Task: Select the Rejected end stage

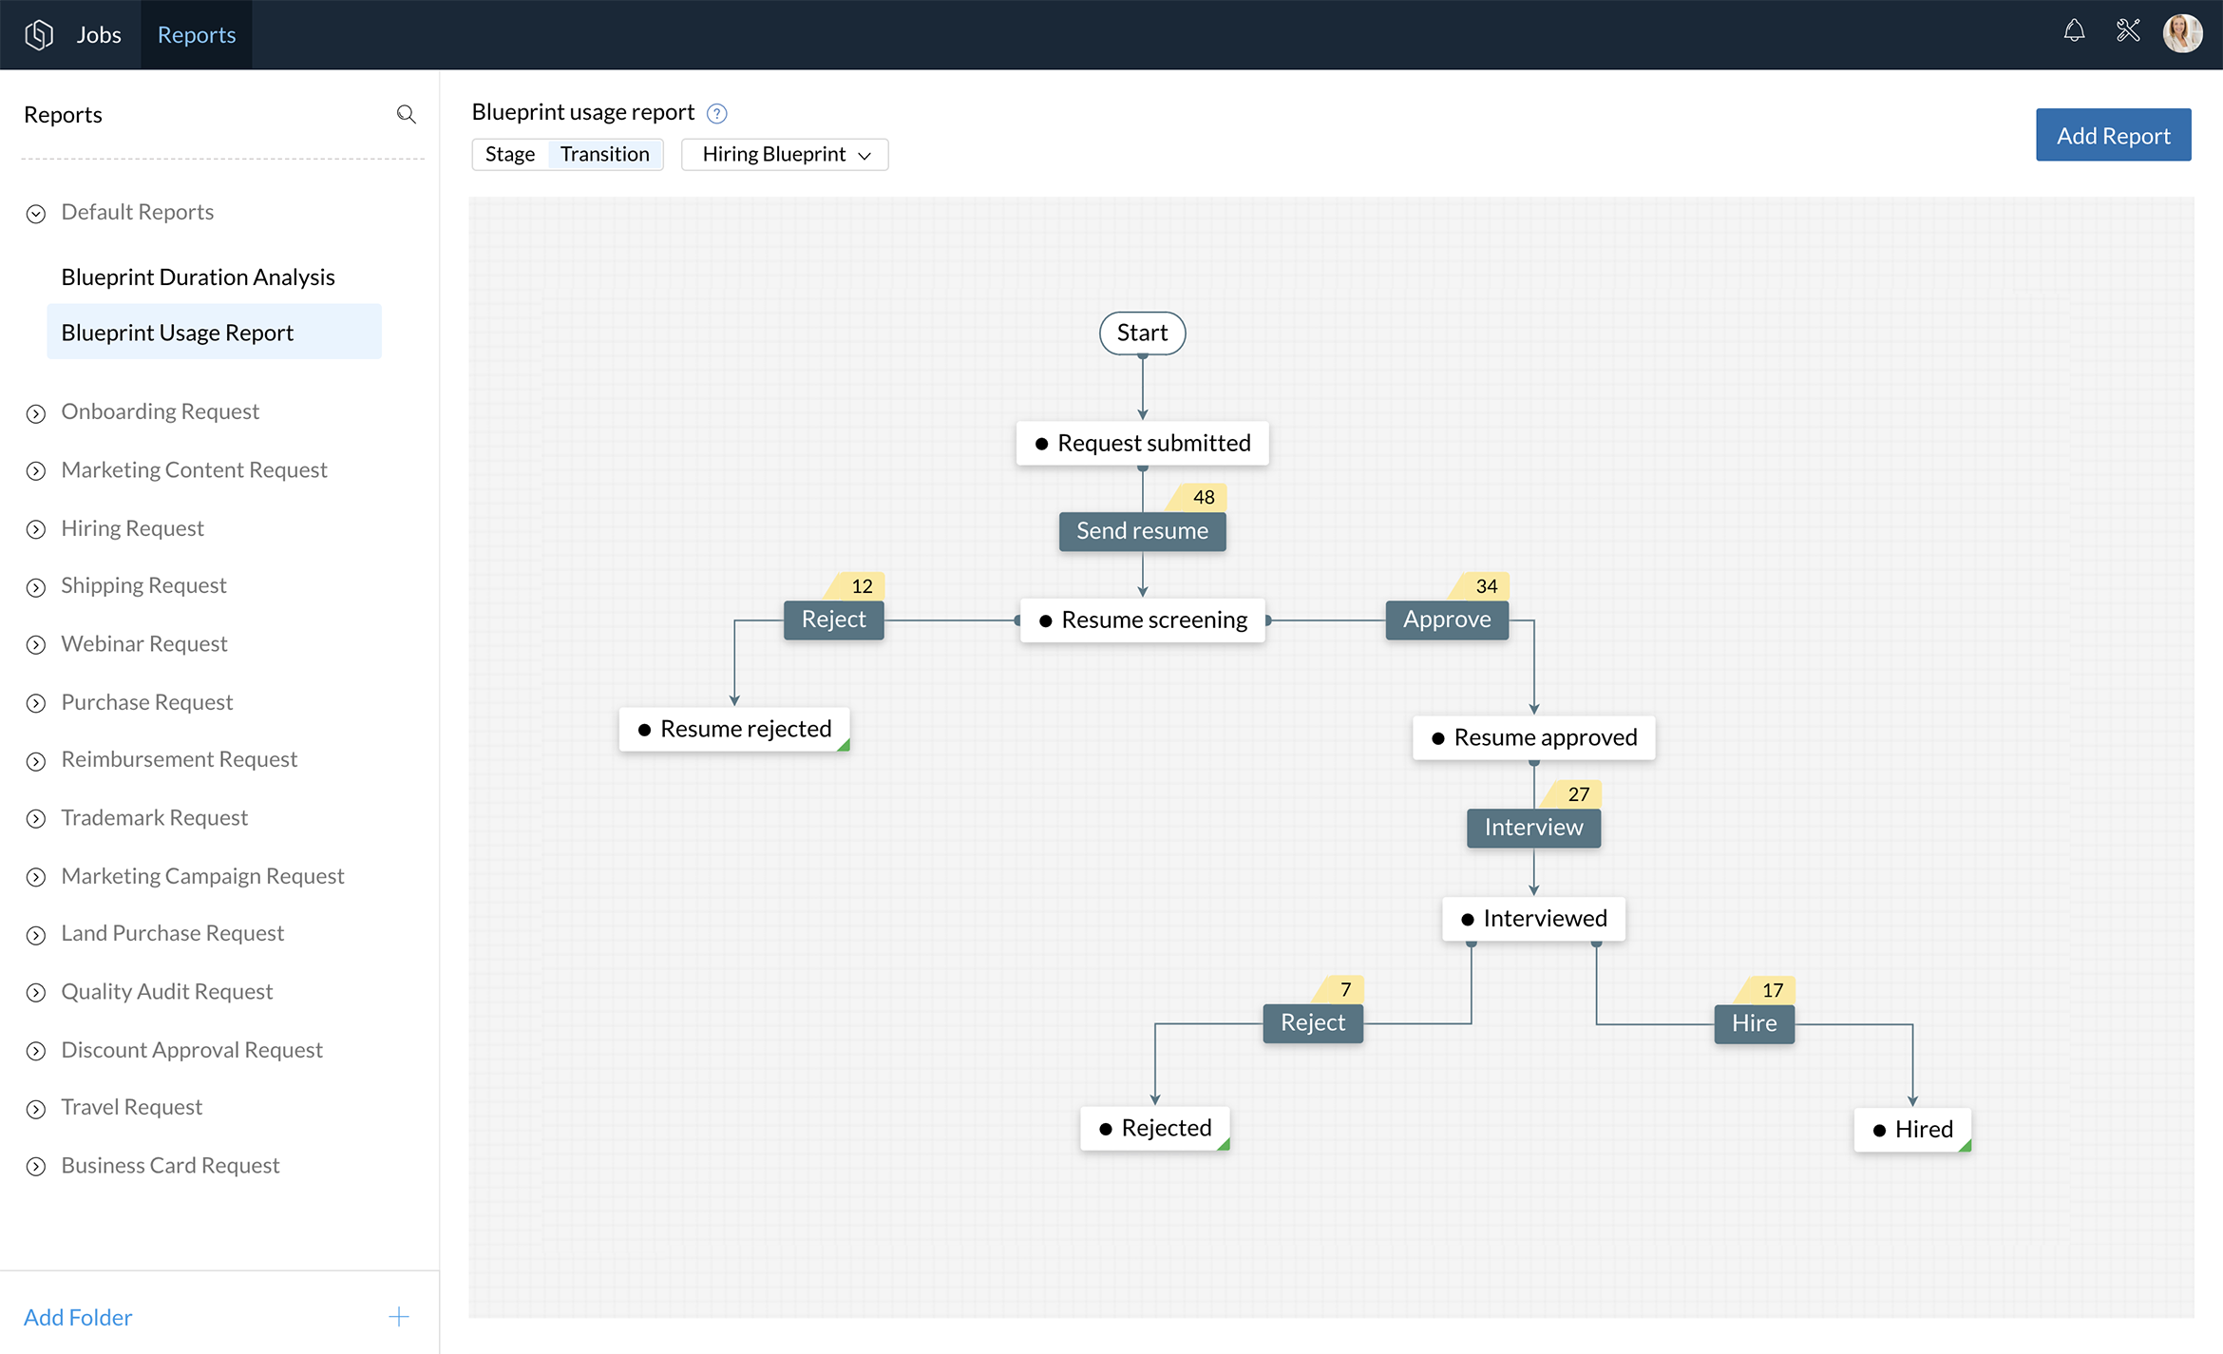Action: (x=1155, y=1128)
